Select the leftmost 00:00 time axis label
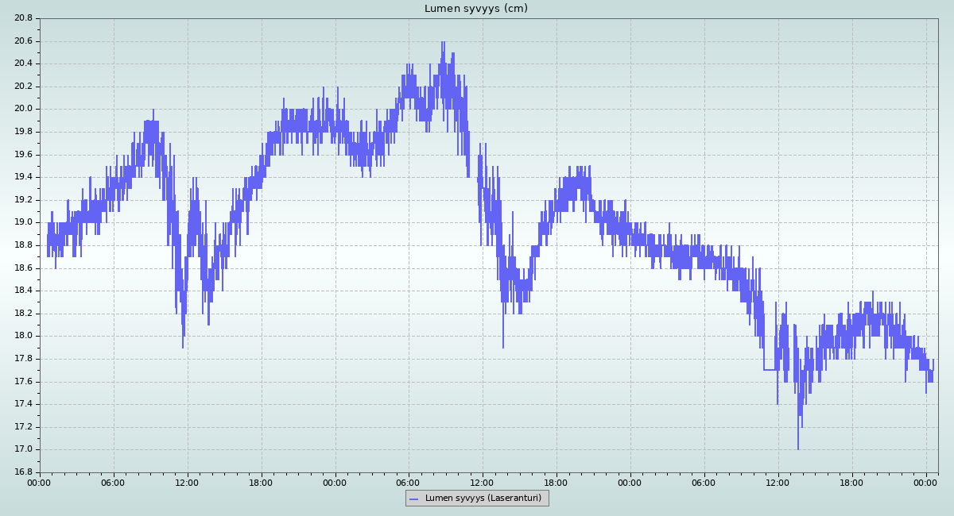The image size is (954, 516). click(40, 483)
